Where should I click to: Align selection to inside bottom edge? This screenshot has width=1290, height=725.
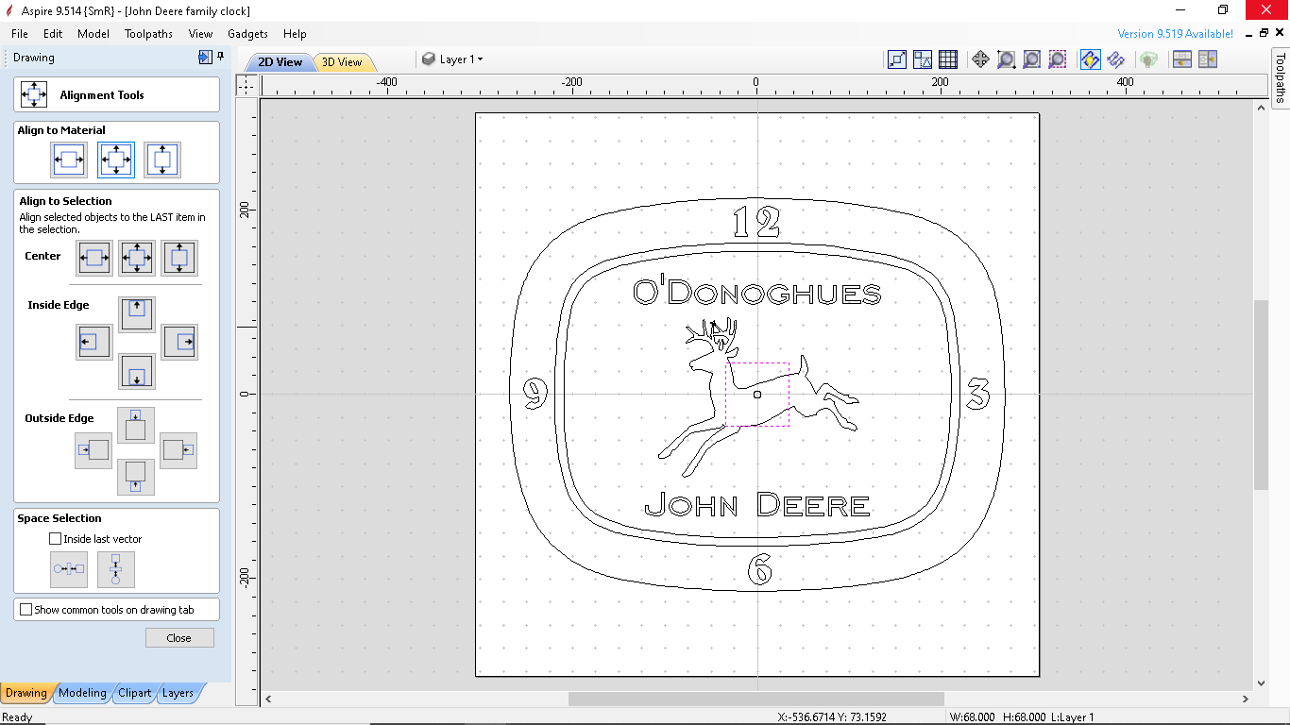point(136,372)
